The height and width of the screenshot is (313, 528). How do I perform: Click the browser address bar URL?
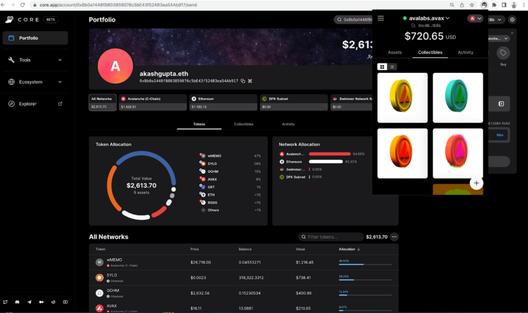(118, 5)
